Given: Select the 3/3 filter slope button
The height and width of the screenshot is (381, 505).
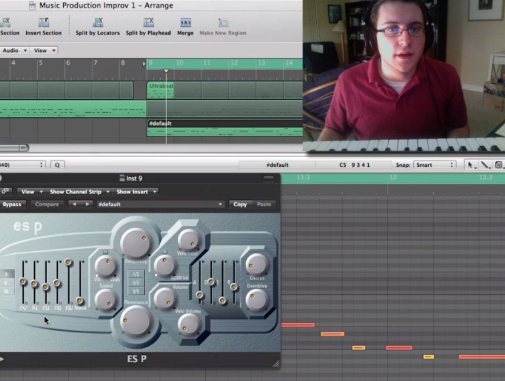Looking at the screenshot, I should pos(136,291).
